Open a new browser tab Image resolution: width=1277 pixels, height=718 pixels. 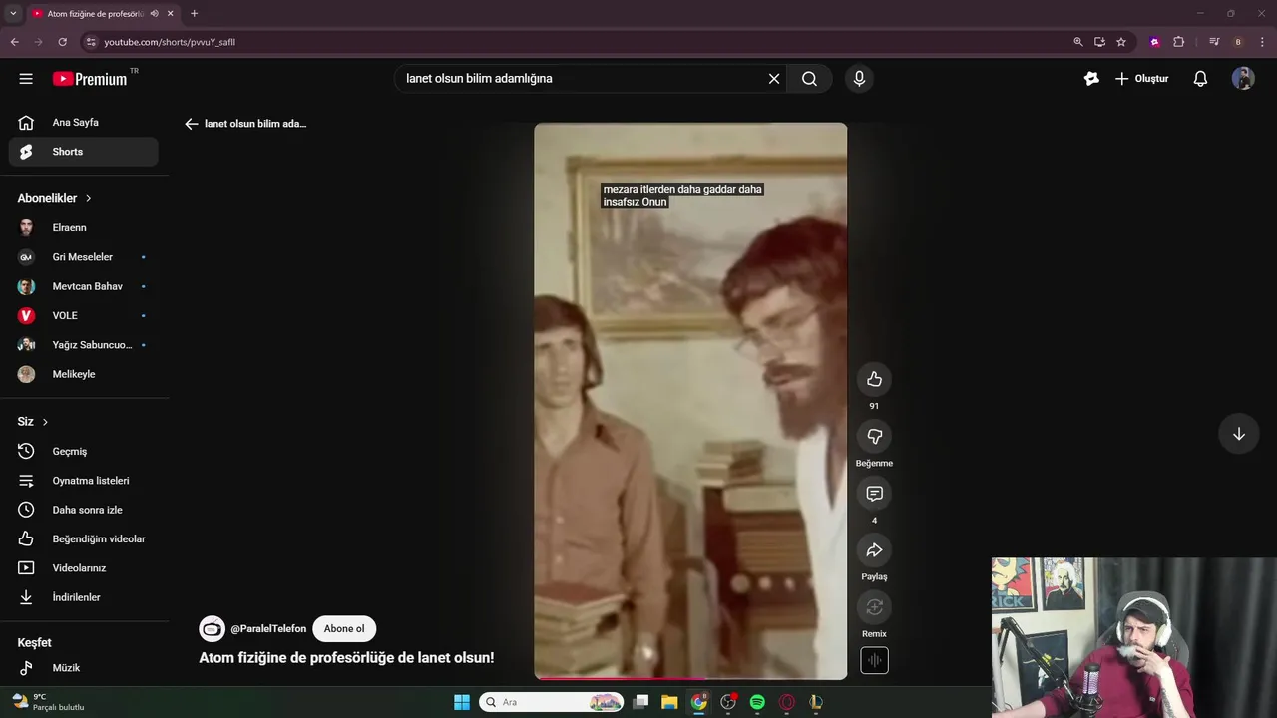tap(194, 14)
